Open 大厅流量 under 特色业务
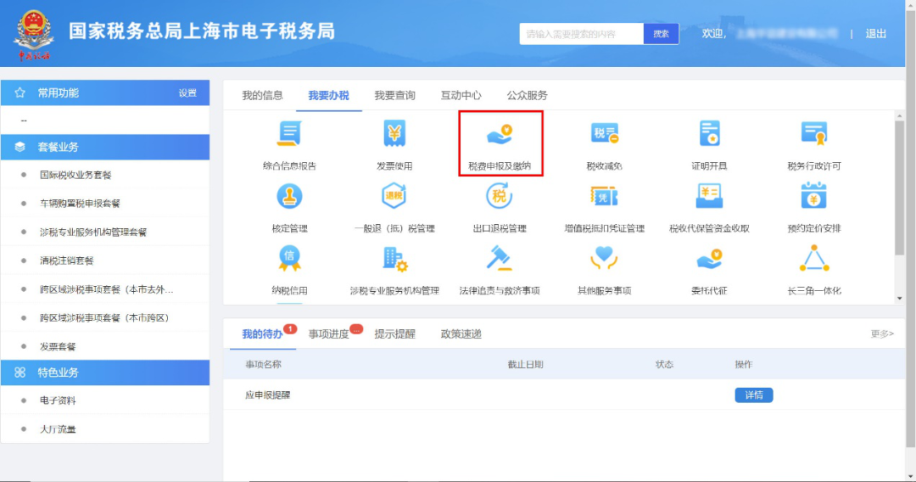This screenshot has width=916, height=482. 58,429
